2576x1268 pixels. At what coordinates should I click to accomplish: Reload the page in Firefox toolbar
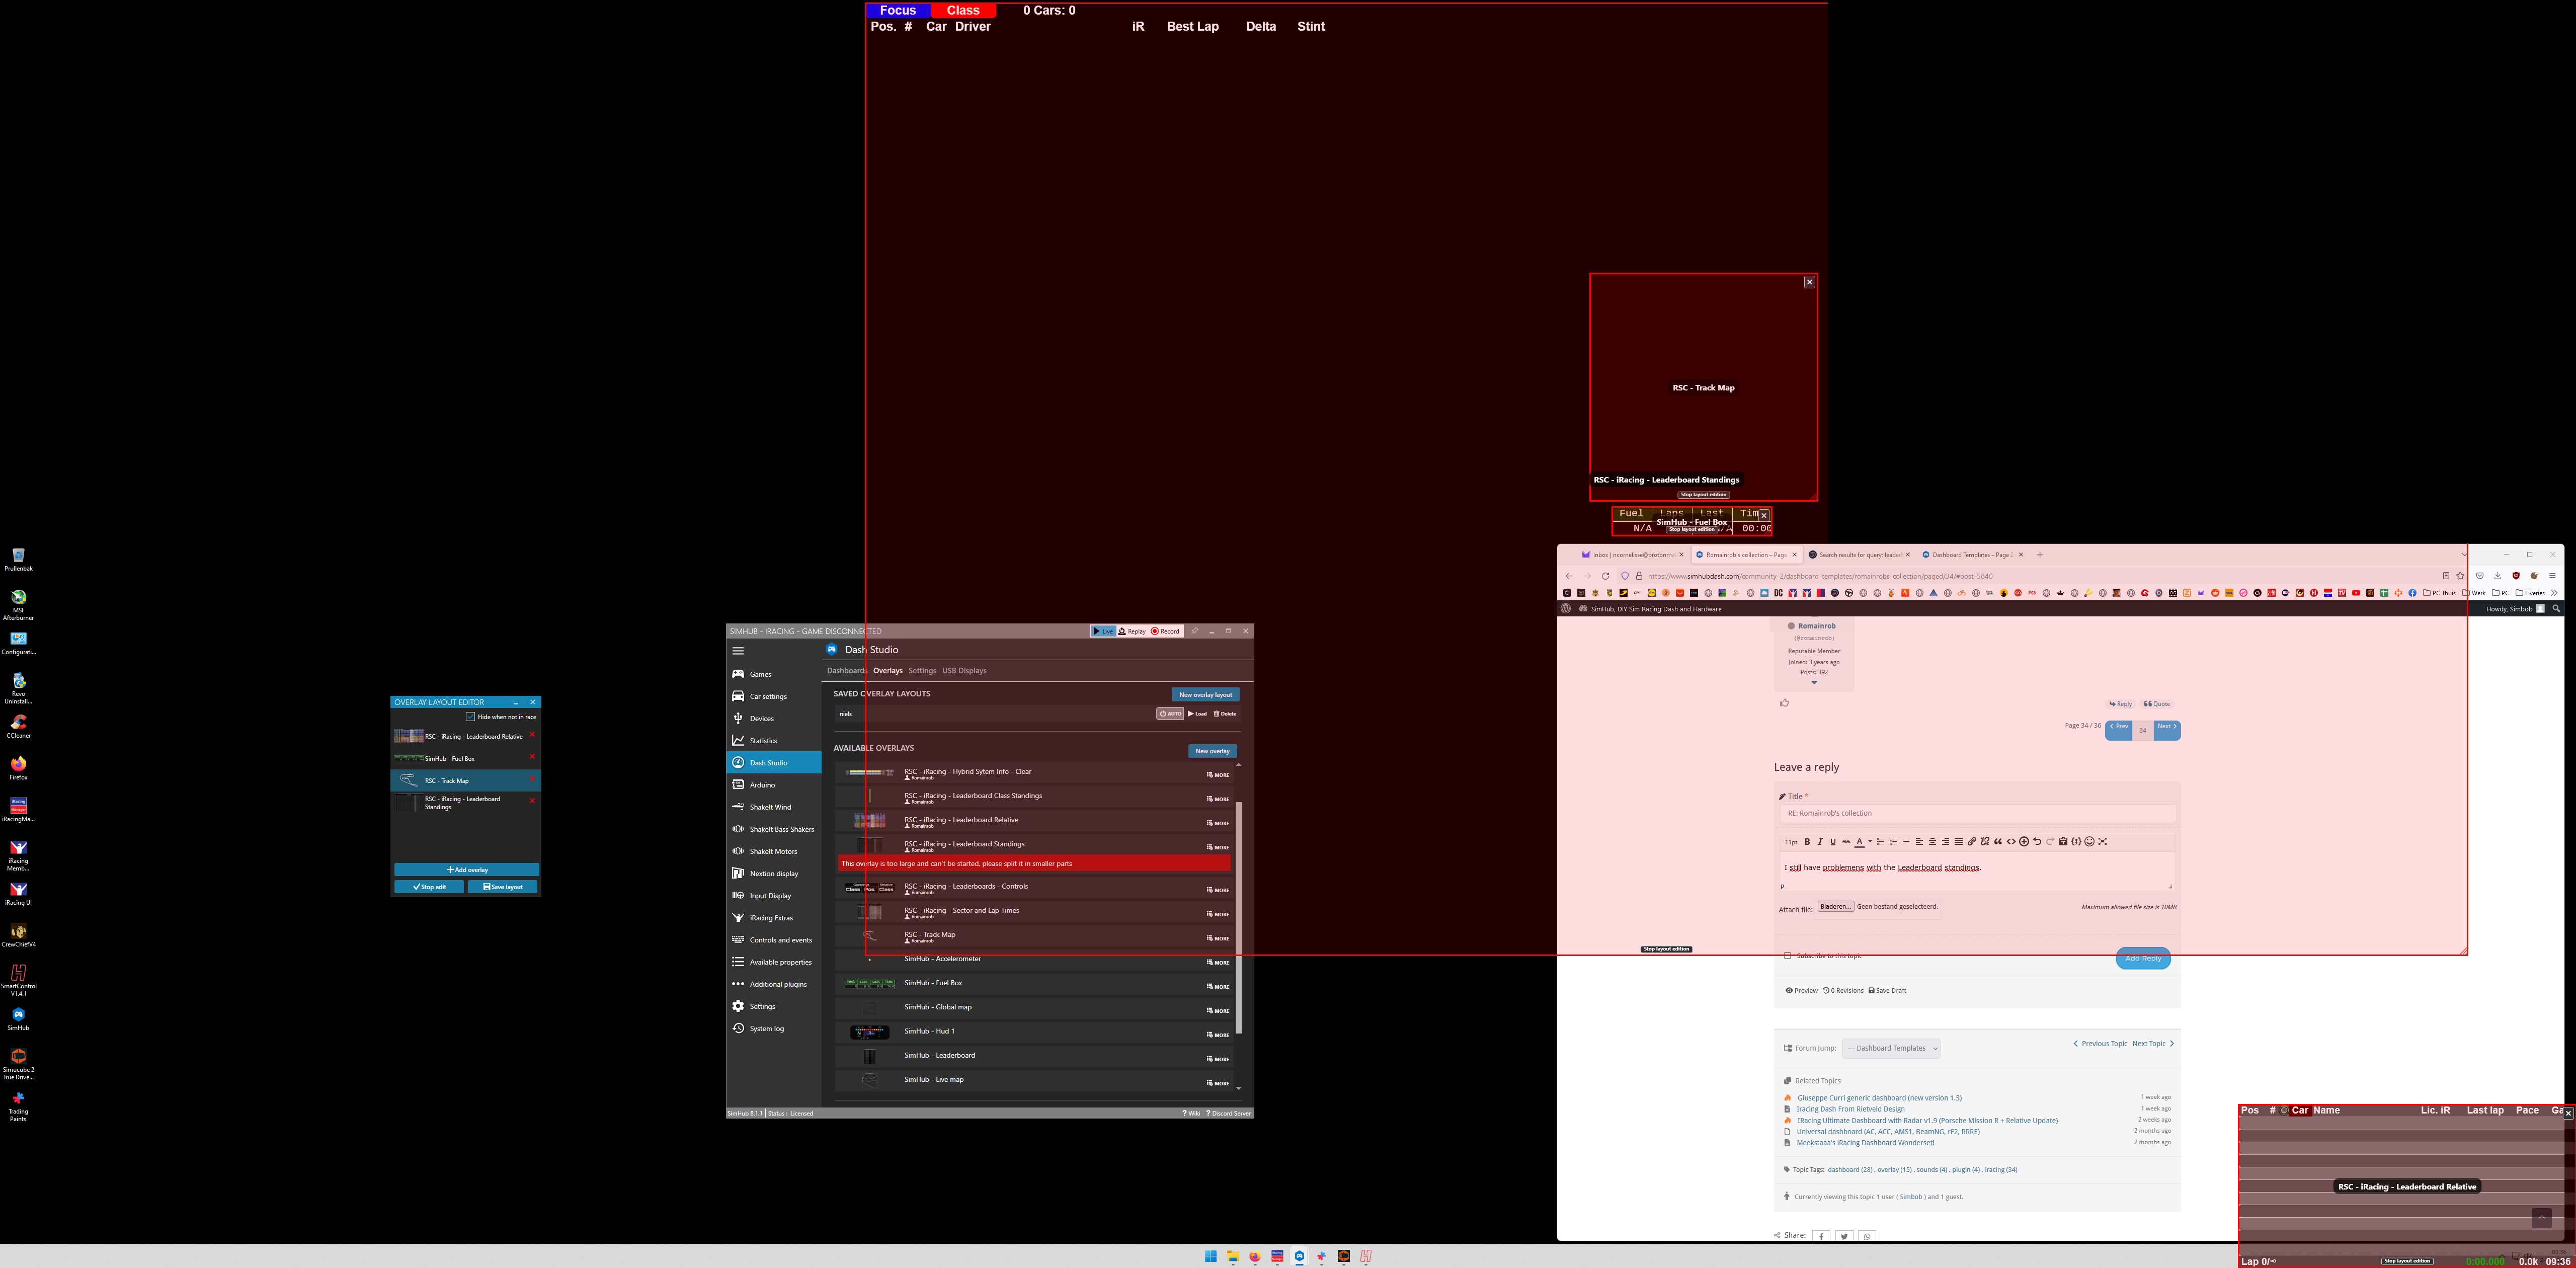click(x=1605, y=576)
